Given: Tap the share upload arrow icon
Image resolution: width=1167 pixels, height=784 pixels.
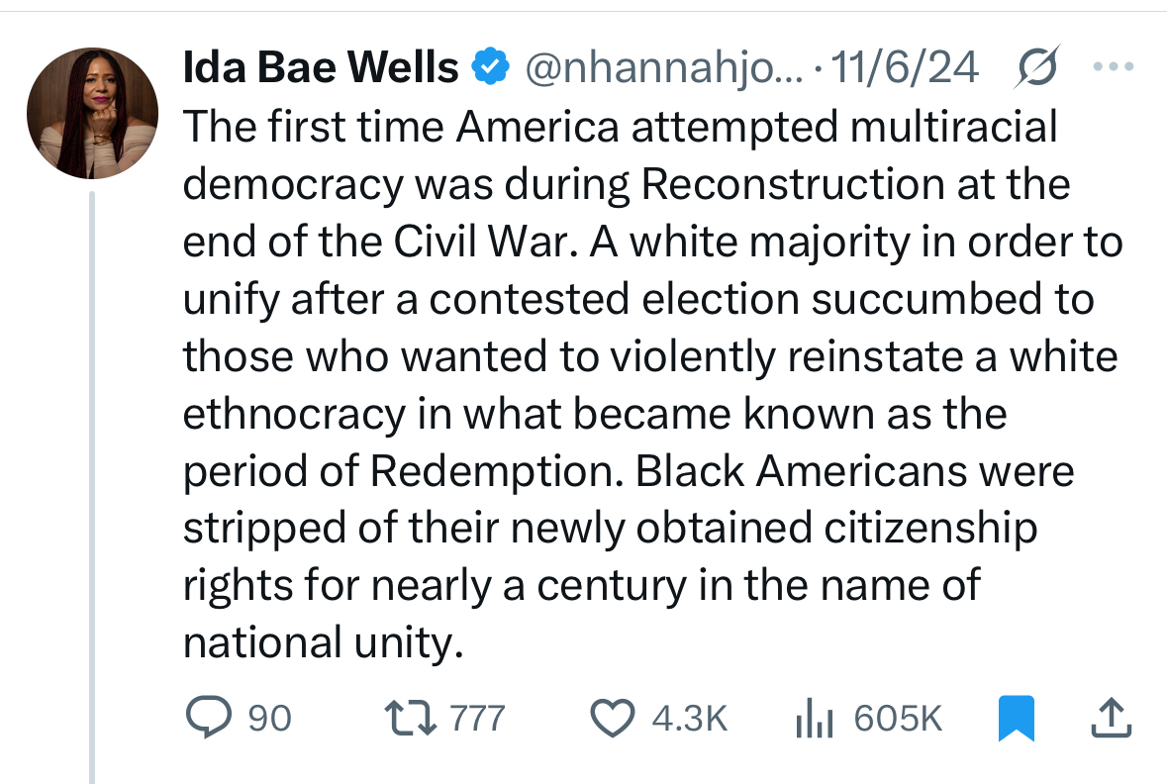Looking at the screenshot, I should (1110, 718).
